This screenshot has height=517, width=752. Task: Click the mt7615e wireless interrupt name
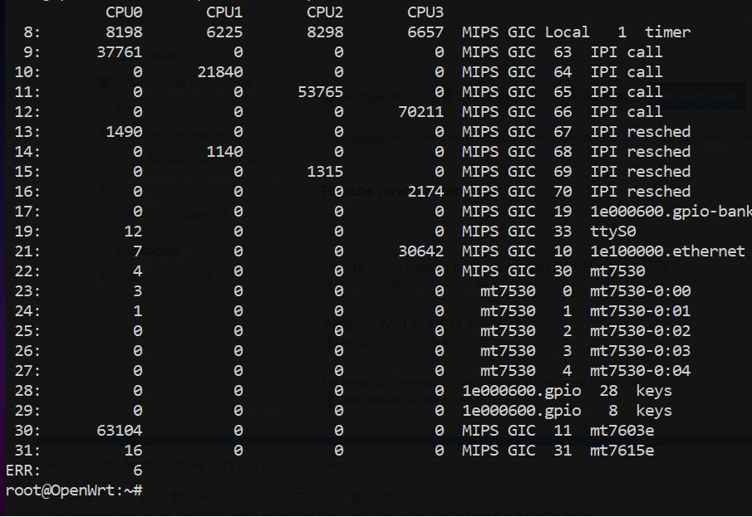[x=622, y=451]
